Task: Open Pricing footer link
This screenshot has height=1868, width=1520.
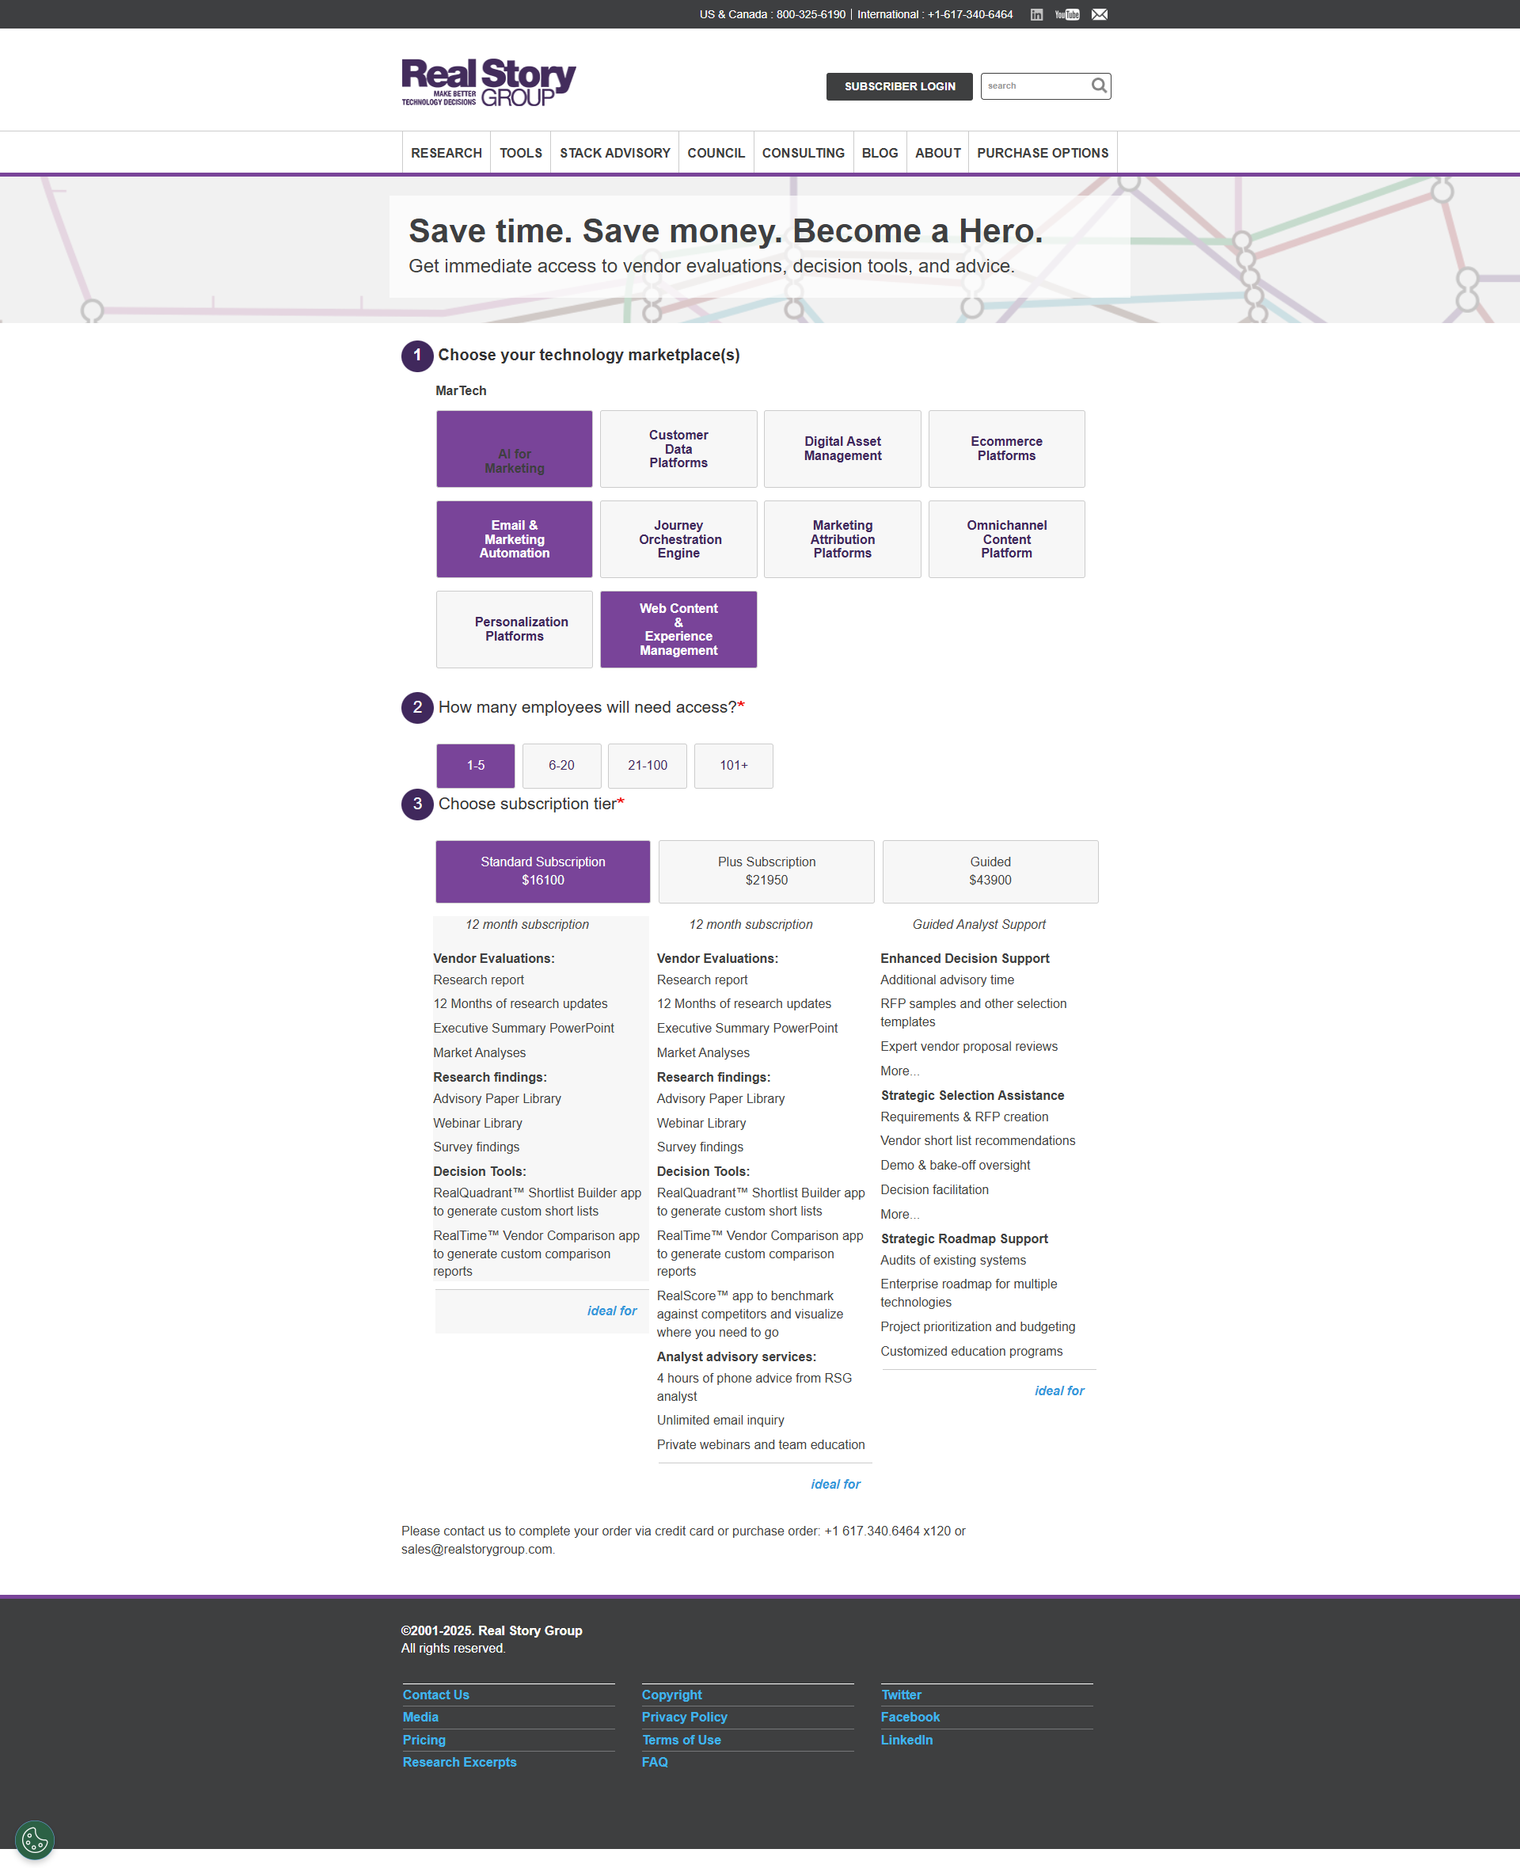Action: [x=424, y=1739]
